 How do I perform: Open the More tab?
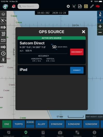[x=95, y=133]
